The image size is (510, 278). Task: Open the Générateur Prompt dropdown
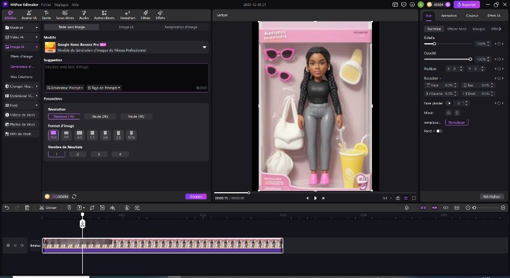(65, 88)
